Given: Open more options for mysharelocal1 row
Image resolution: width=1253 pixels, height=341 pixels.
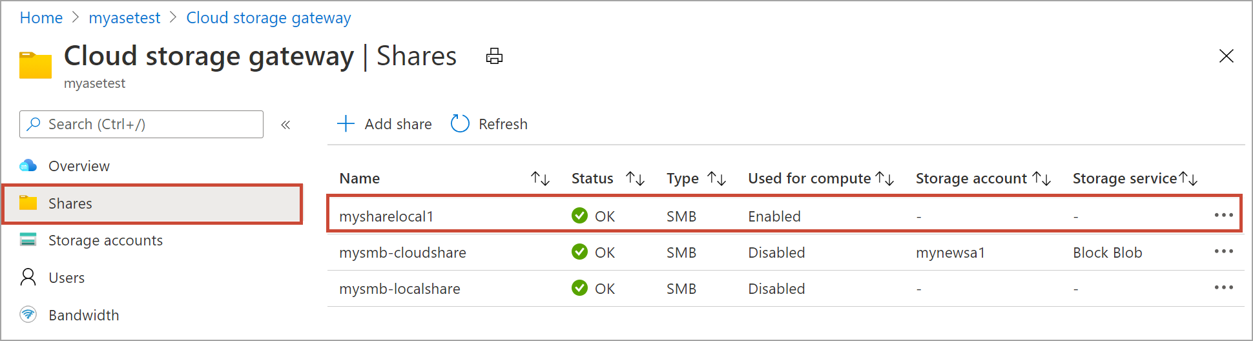Looking at the screenshot, I should [1223, 215].
